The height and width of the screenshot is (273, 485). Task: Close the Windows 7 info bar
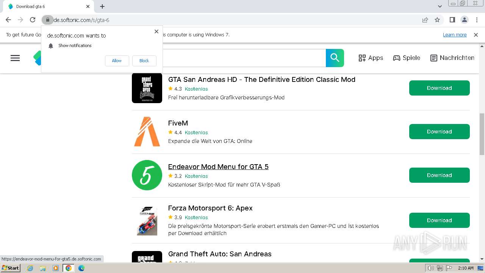pyautogui.click(x=476, y=35)
